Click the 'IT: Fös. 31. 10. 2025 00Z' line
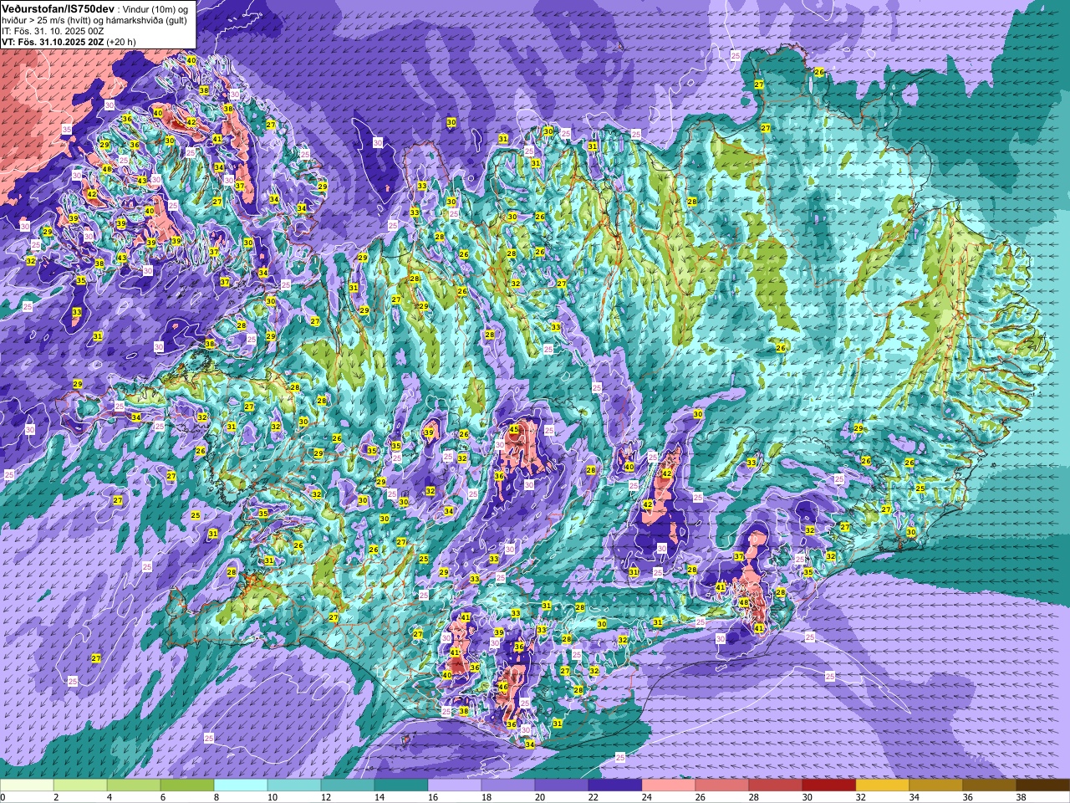The image size is (1070, 803). click(53, 31)
